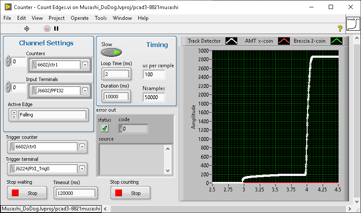
Task: Click the source text box scrollbar
Action: [x=168, y=160]
